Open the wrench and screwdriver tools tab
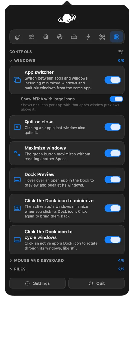The image size is (134, 347). [x=102, y=37]
